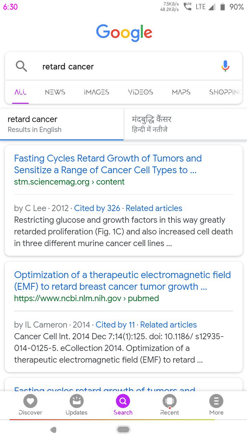Viewport: 247px width, 440px height.
Task: Switch to the Images tab
Action: (96, 92)
